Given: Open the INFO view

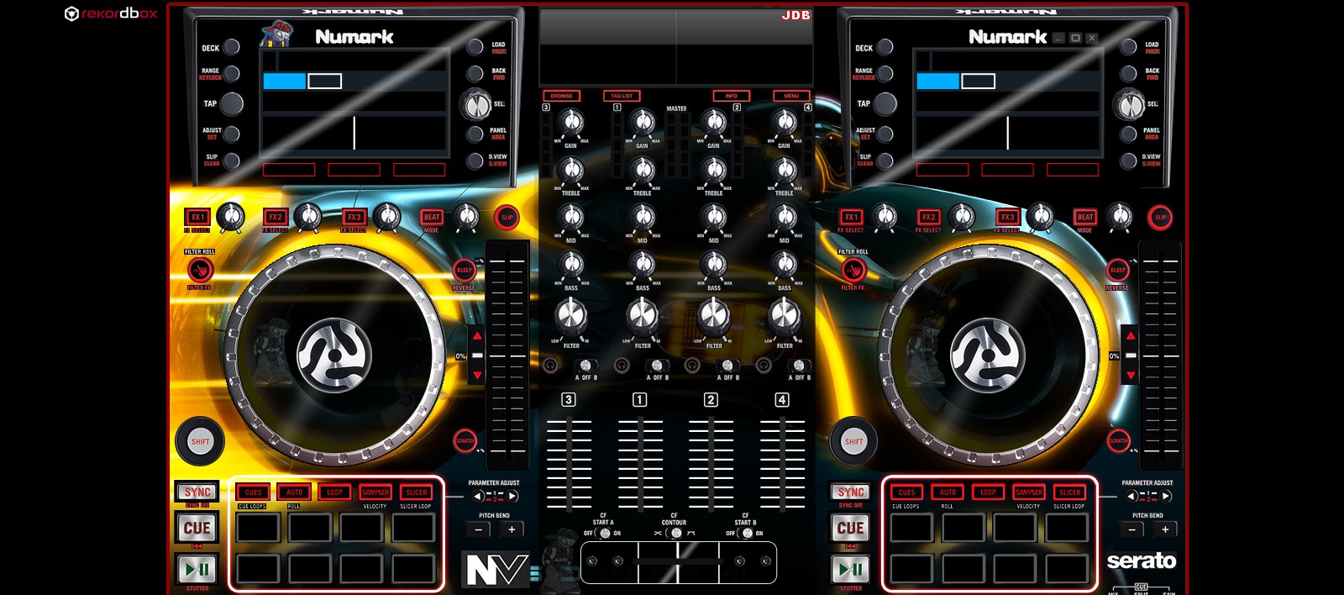Looking at the screenshot, I should point(731,96).
